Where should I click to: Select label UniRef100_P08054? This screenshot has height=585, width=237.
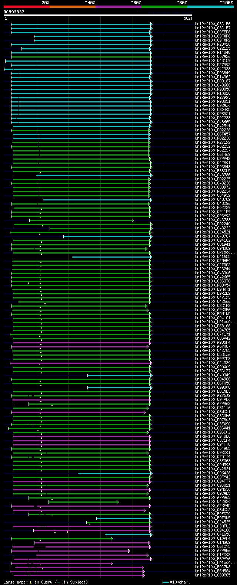(213, 285)
